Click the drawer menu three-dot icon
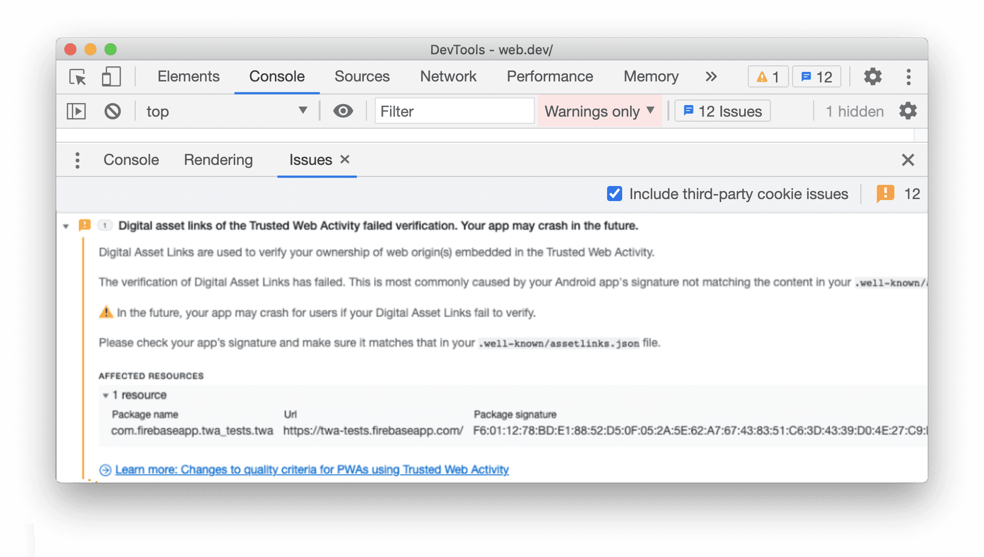Screen dimensions: 984x557 pos(76,159)
